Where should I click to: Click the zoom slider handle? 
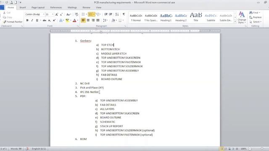click(262, 148)
